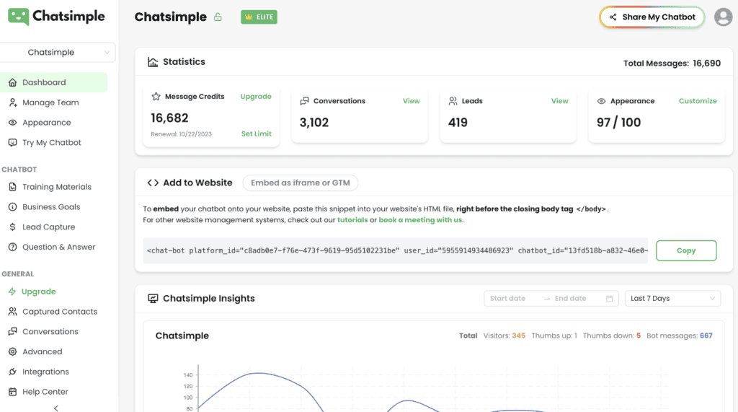
Task: Click Set Limit under Message Credits
Action: [256, 134]
